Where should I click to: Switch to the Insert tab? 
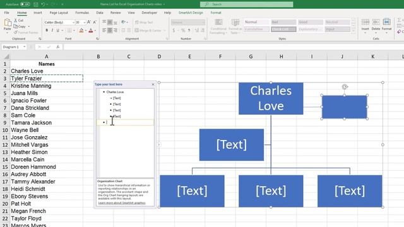[x=38, y=13]
